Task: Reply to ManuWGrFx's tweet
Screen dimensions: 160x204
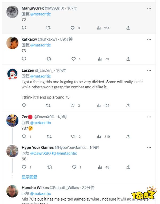Action: (24, 28)
